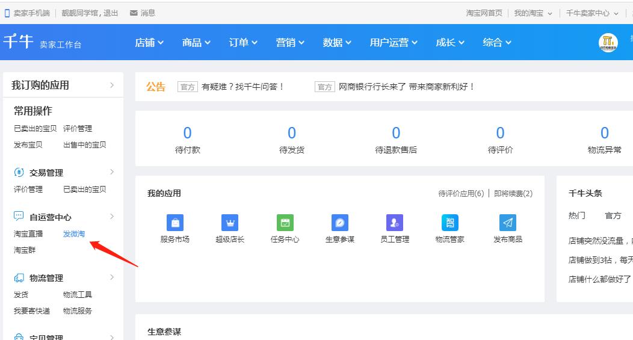Viewport: 633px width, 340px height.
Task: Click the 待退款售后 count
Action: pos(396,133)
